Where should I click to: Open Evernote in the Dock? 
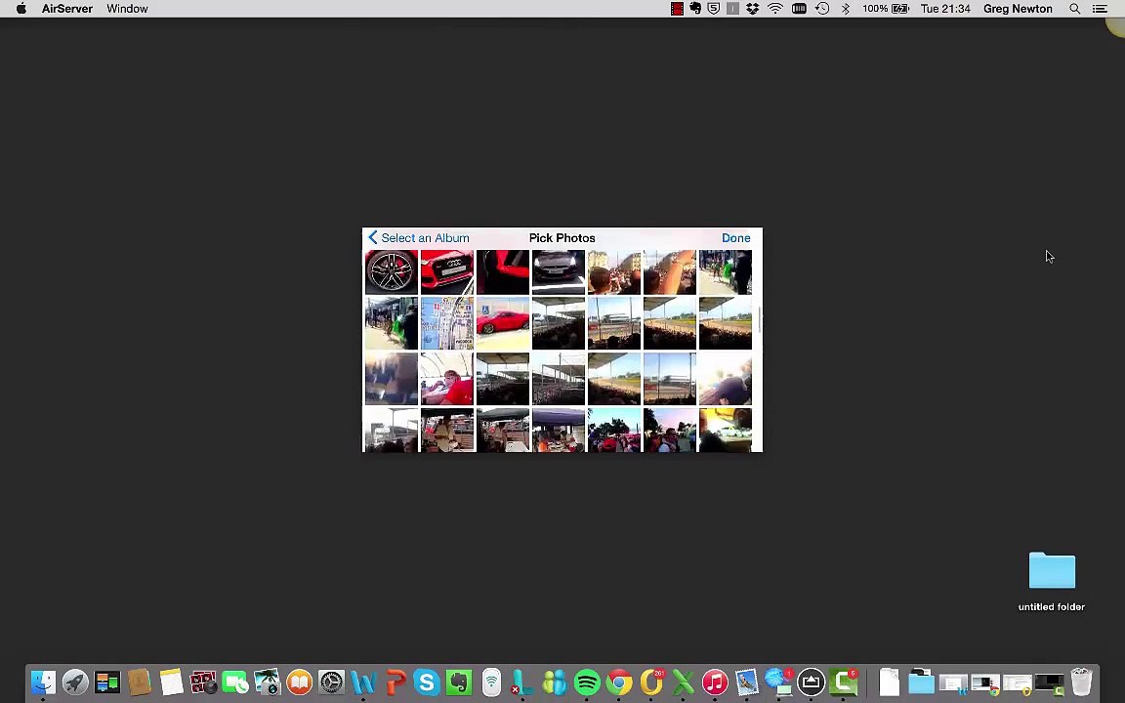459,682
